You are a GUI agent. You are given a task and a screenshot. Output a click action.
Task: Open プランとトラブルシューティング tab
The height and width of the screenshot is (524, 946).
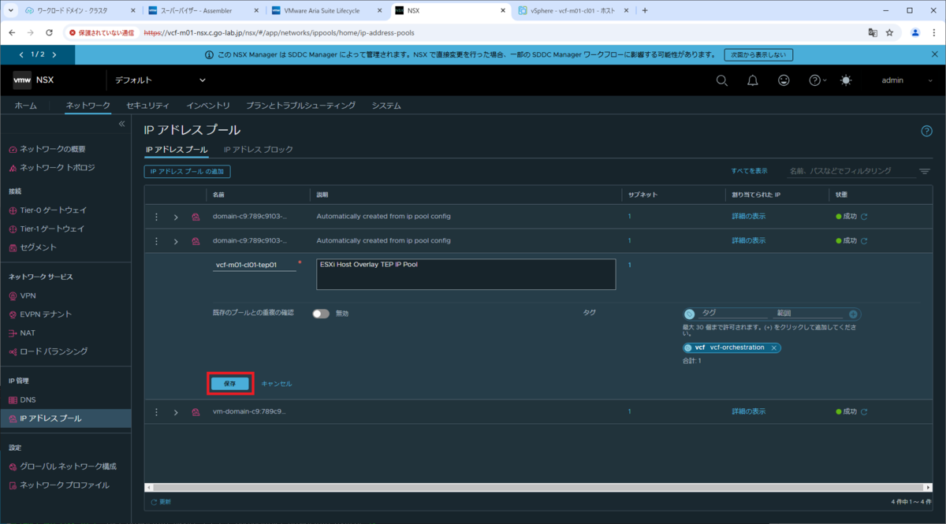tap(300, 106)
